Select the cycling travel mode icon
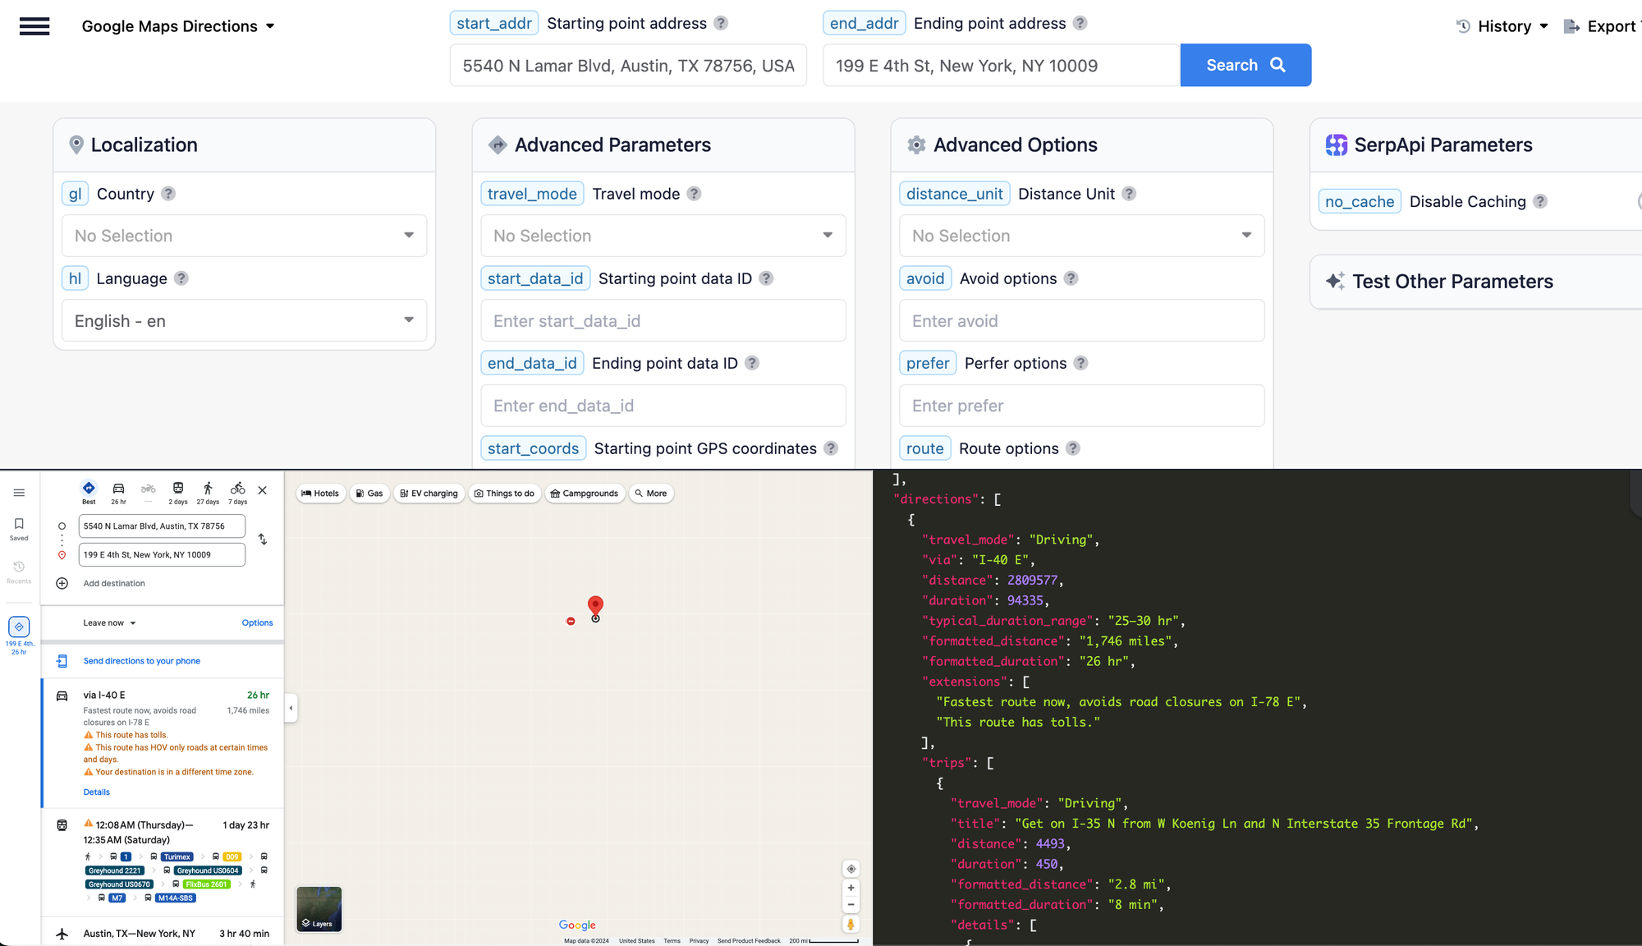1642x946 pixels. 237,489
